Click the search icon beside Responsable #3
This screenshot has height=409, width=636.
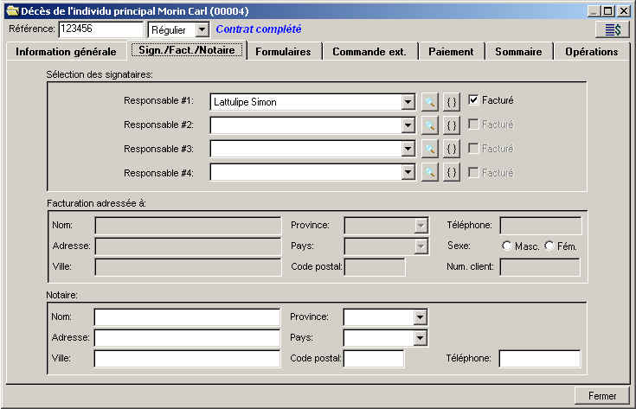coord(429,149)
